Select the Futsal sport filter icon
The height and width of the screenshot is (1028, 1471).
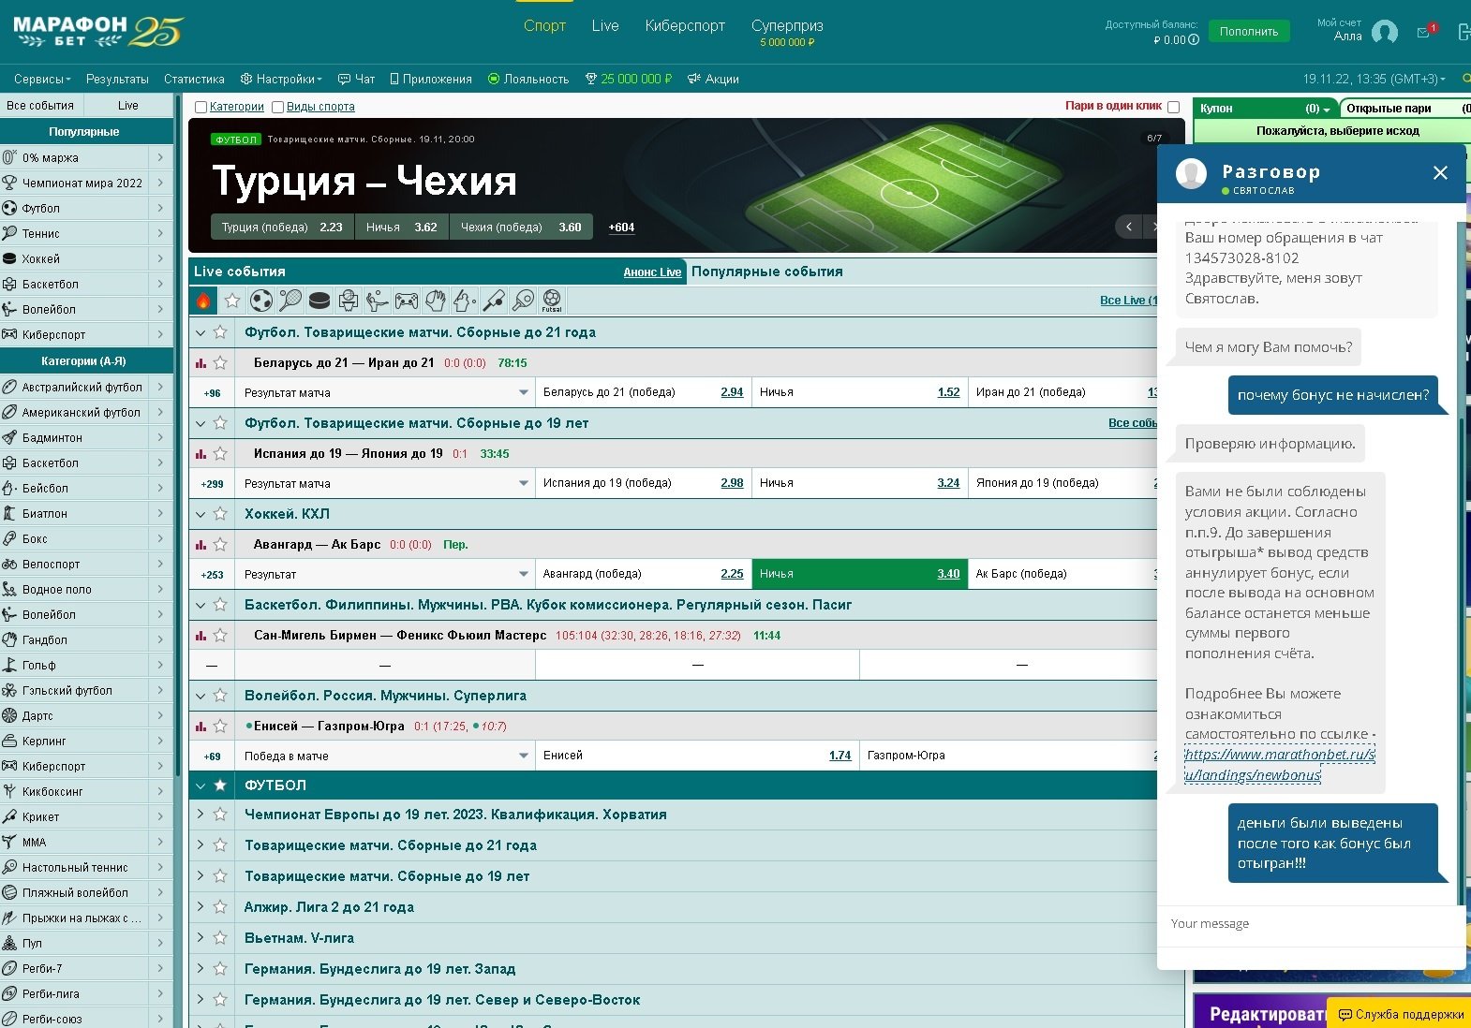[552, 301]
